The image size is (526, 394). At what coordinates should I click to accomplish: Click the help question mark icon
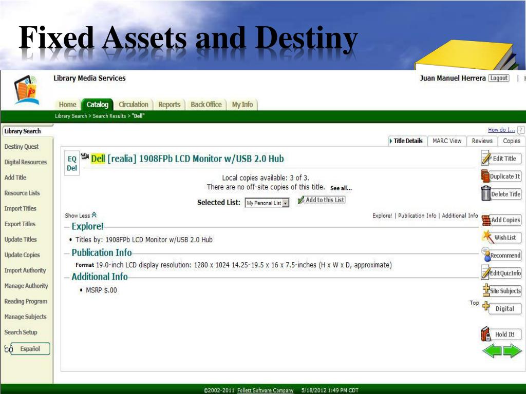click(x=521, y=130)
